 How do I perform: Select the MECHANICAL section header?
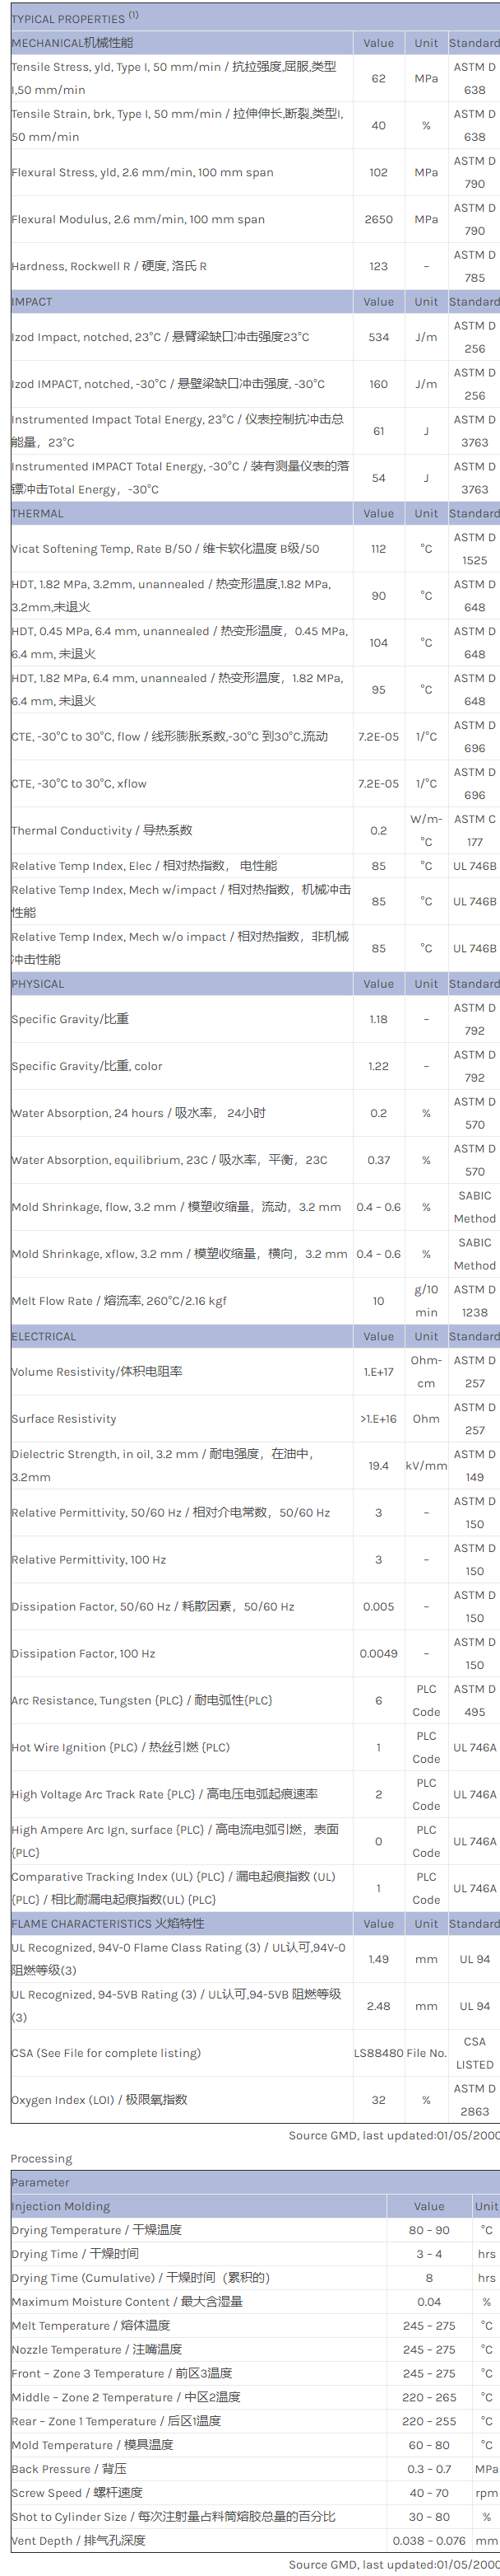72,43
